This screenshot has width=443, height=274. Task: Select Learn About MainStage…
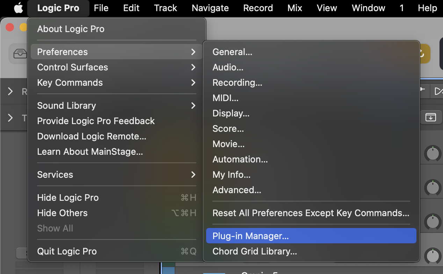pyautogui.click(x=116, y=152)
